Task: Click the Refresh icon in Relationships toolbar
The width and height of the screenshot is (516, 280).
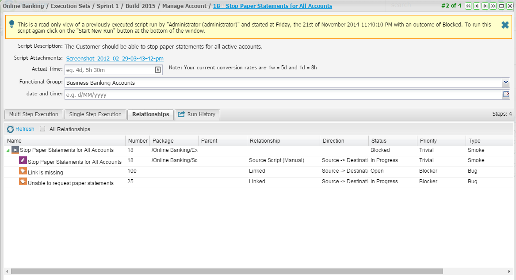Action: [10, 129]
